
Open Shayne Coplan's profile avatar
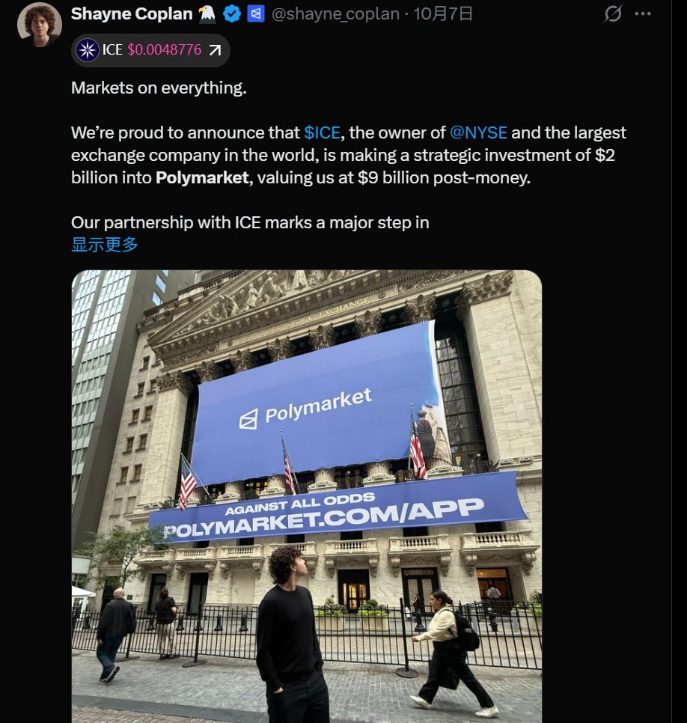(40, 25)
